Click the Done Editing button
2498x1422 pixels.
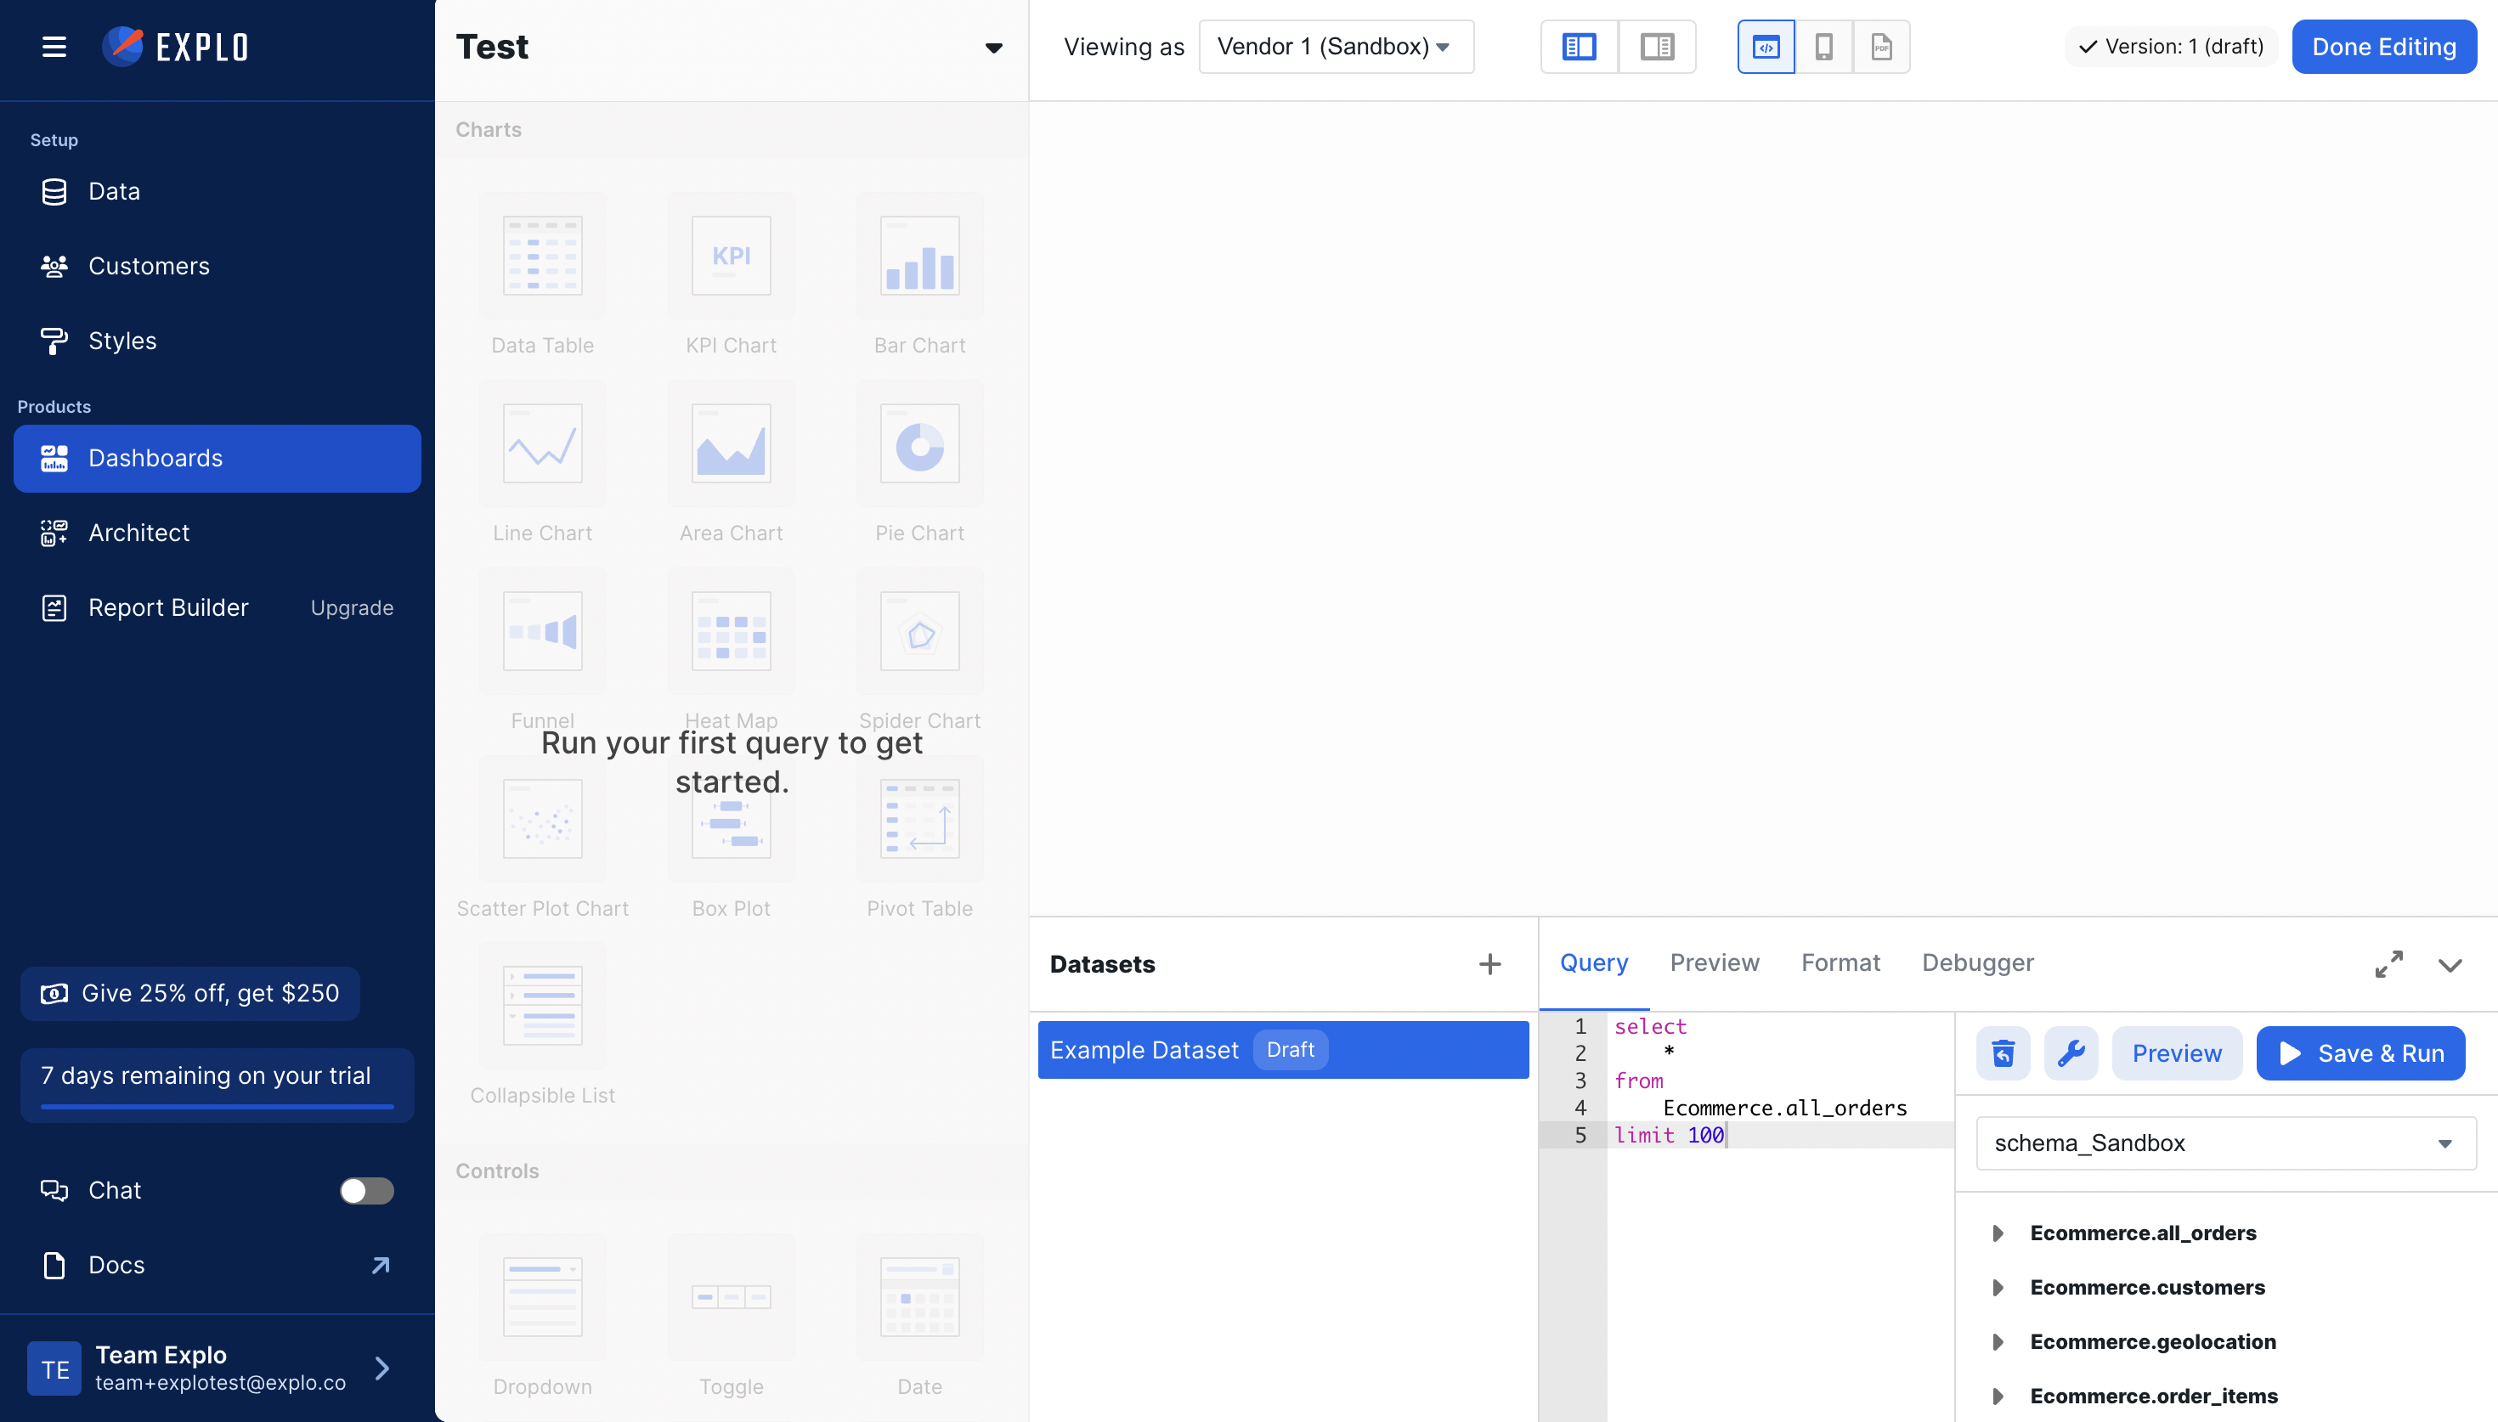(2382, 47)
